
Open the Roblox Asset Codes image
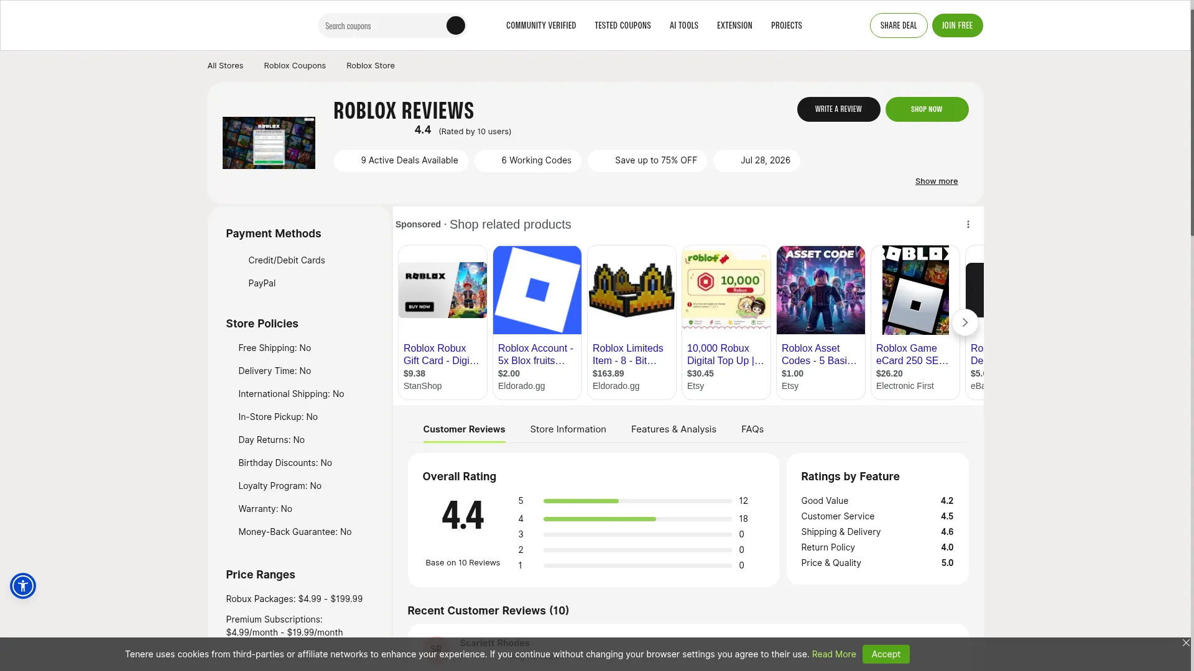[821, 290]
